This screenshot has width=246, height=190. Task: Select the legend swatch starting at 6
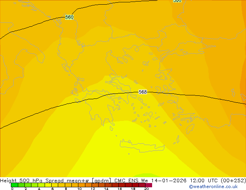[55, 185]
